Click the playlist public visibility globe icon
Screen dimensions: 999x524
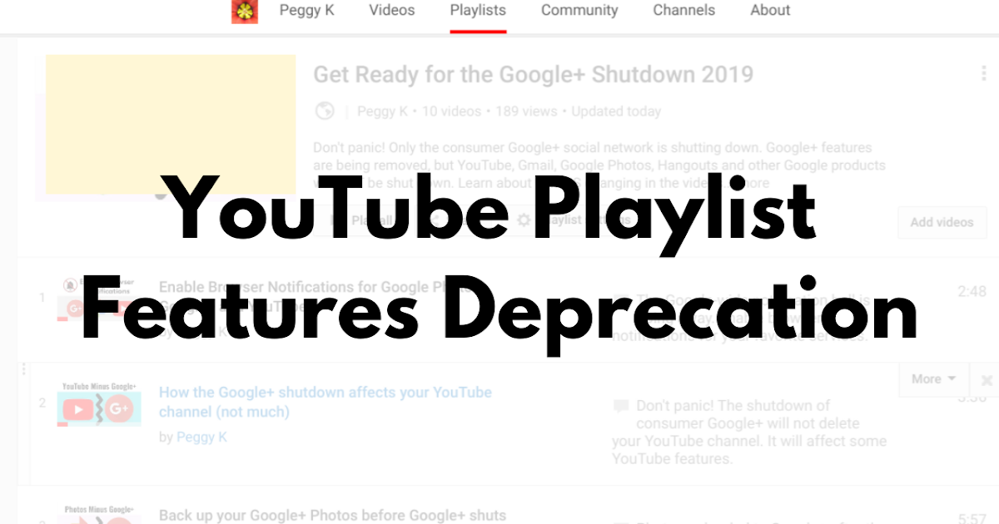point(326,111)
